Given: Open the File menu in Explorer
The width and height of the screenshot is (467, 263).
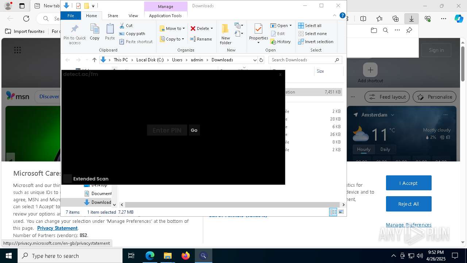Looking at the screenshot, I should point(71,16).
